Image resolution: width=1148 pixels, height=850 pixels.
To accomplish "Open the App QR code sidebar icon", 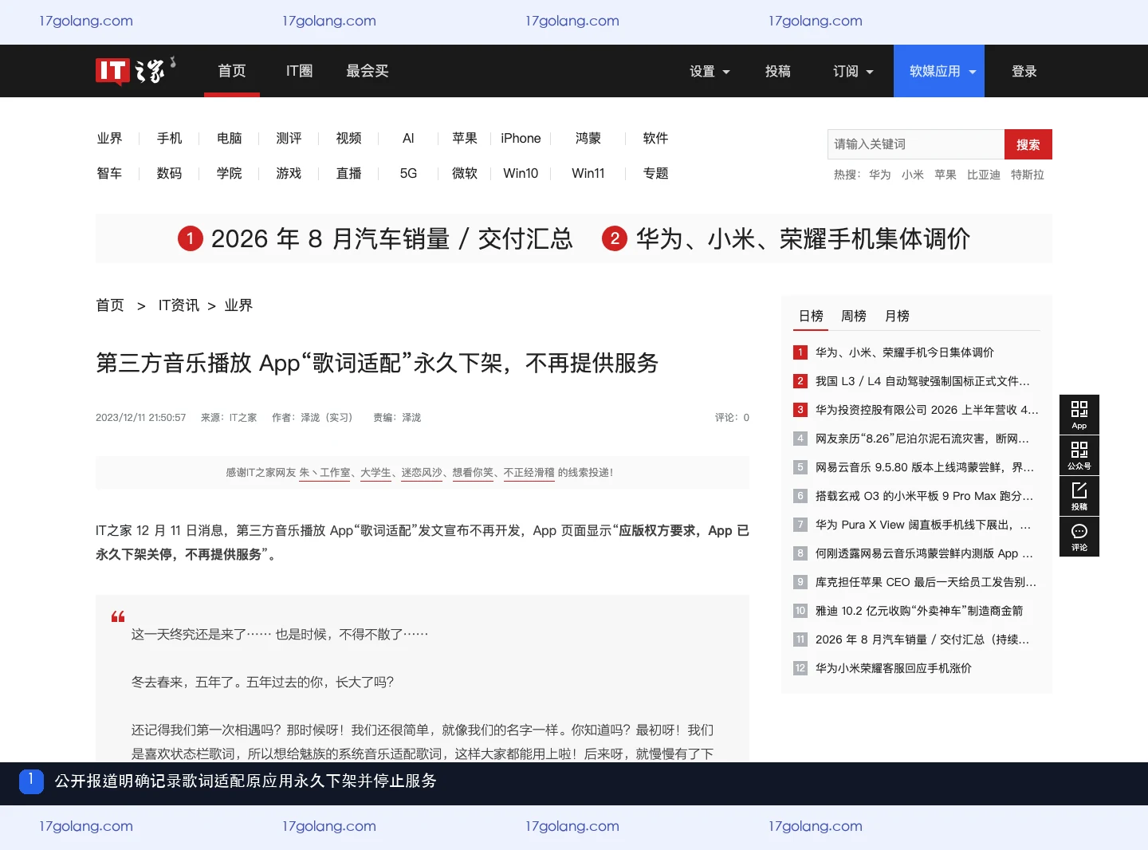I will (1079, 415).
